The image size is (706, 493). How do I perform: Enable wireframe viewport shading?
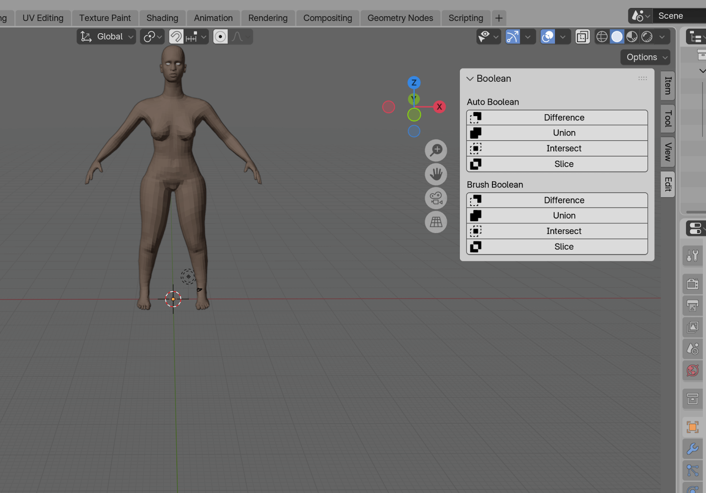click(x=602, y=37)
